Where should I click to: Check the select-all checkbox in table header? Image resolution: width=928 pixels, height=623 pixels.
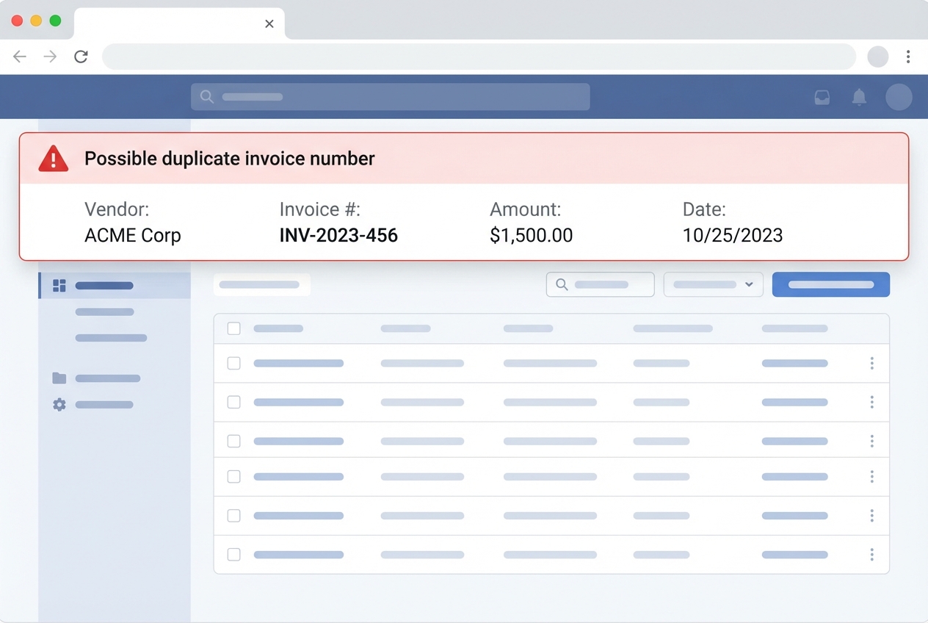[x=233, y=328]
